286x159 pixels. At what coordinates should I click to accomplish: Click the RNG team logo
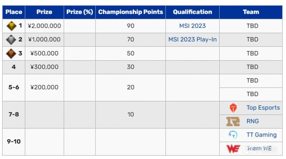pos(233,121)
